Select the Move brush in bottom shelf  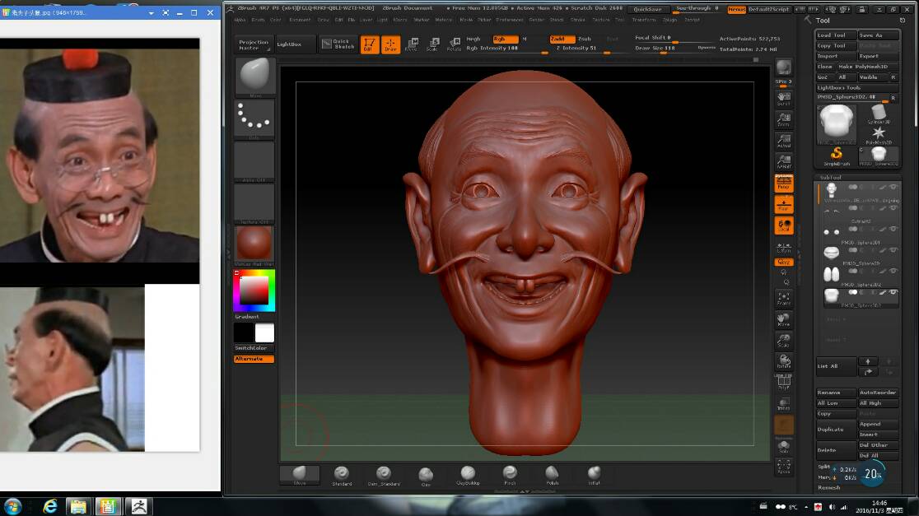[300, 476]
